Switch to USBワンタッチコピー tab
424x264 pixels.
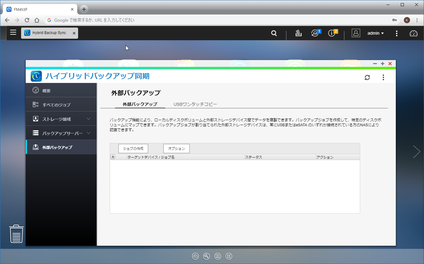click(195, 104)
